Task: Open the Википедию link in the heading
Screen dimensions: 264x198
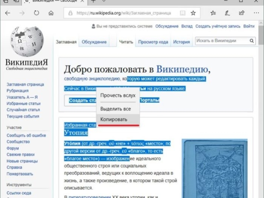Action: click(x=182, y=69)
